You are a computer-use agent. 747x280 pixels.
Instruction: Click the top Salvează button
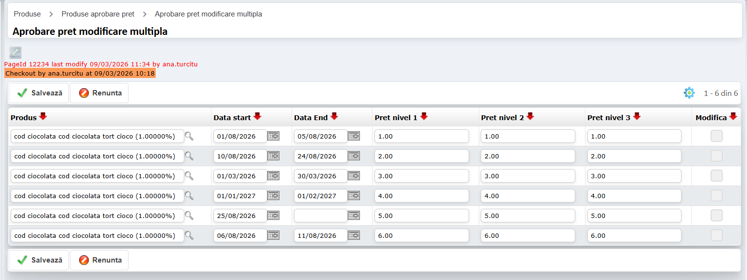(x=39, y=93)
